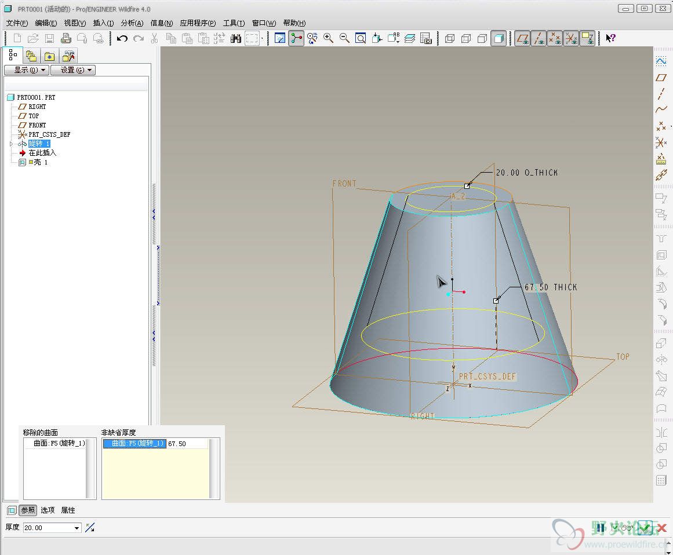Open the selection box tool dropdown arrow
The width and height of the screenshot is (673, 555).
[x=262, y=39]
